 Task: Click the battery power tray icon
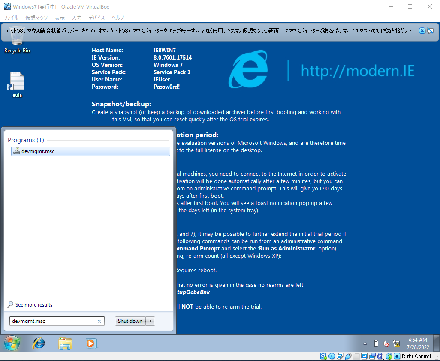click(376, 343)
